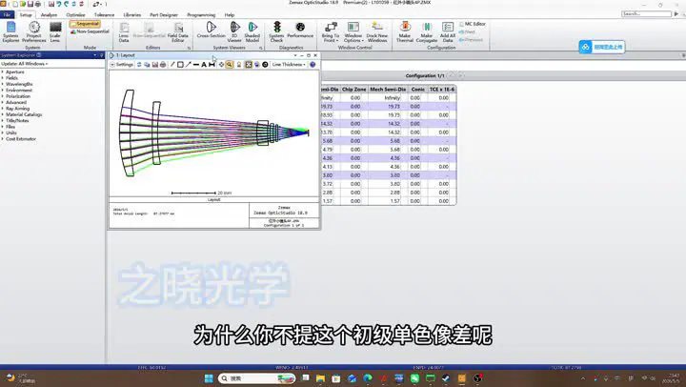
Task: Open the Cross-Section viewer
Action: tap(211, 31)
